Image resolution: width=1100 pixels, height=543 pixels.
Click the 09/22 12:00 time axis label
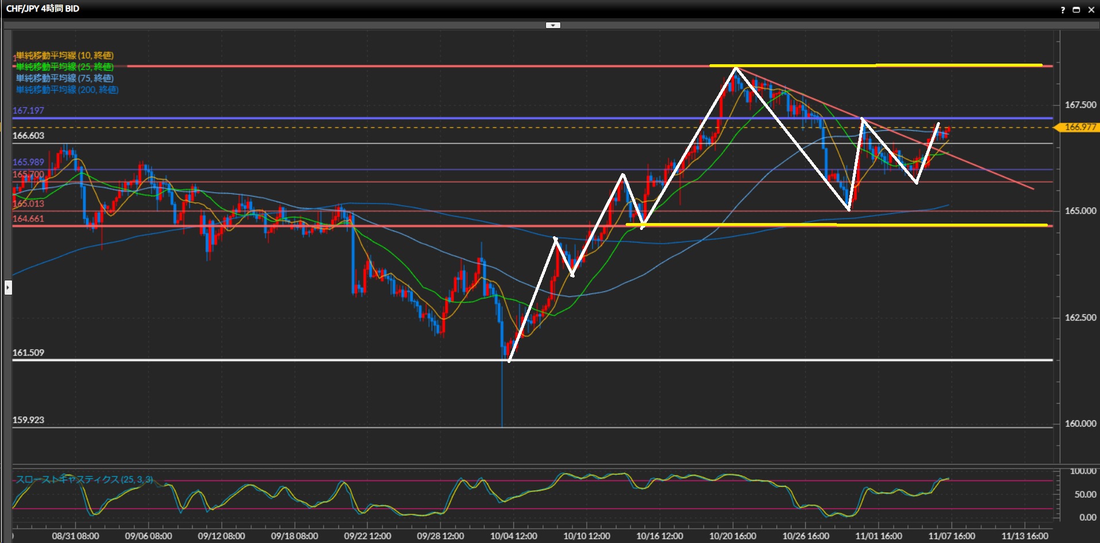367,536
